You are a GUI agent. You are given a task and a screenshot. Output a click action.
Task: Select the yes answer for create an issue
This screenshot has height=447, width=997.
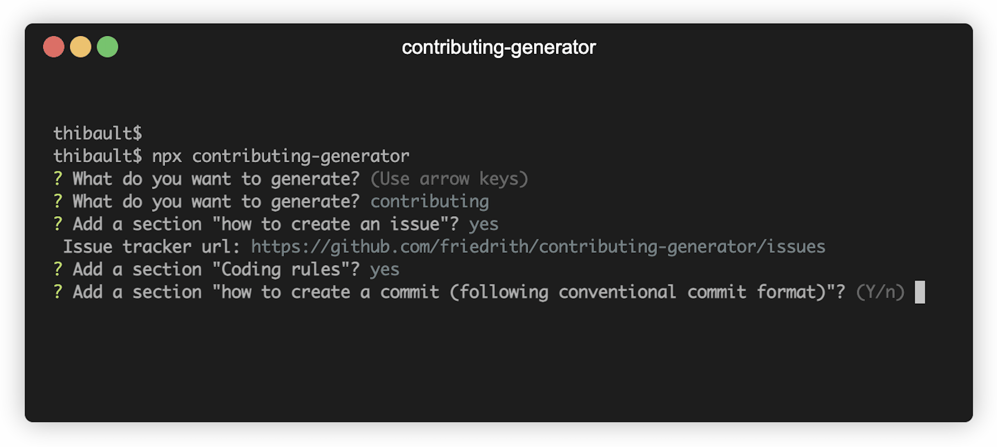483,224
